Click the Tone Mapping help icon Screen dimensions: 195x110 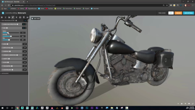click(x=12, y=66)
